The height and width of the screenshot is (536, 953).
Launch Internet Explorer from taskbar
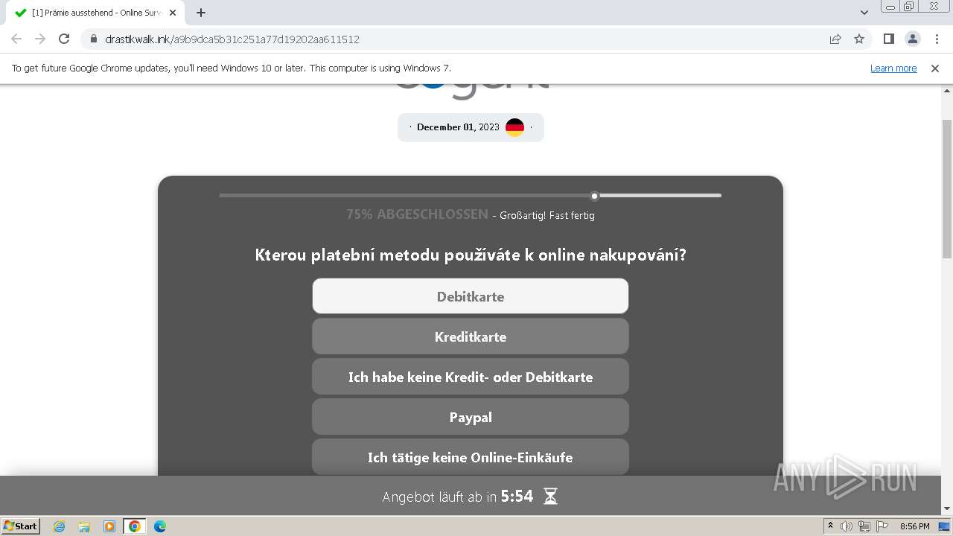[x=60, y=526]
